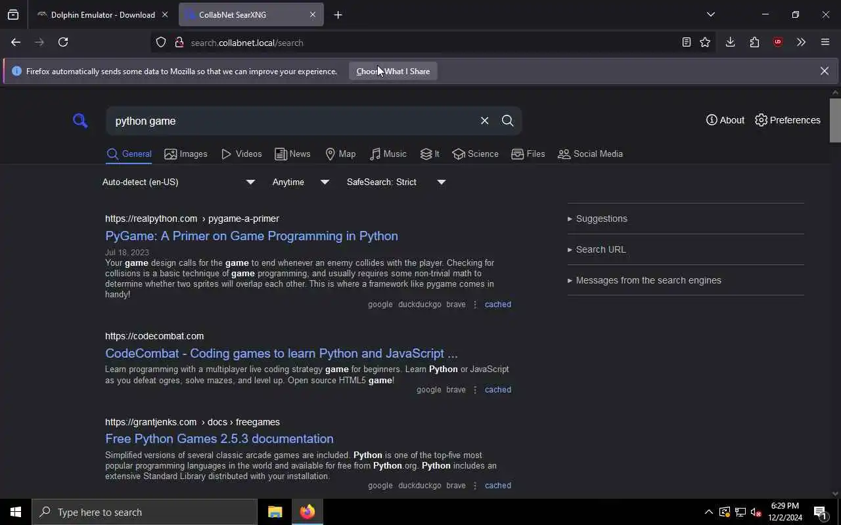Screen dimensions: 841x525
Task: Show more toolbar tools chevron
Action: (801, 42)
